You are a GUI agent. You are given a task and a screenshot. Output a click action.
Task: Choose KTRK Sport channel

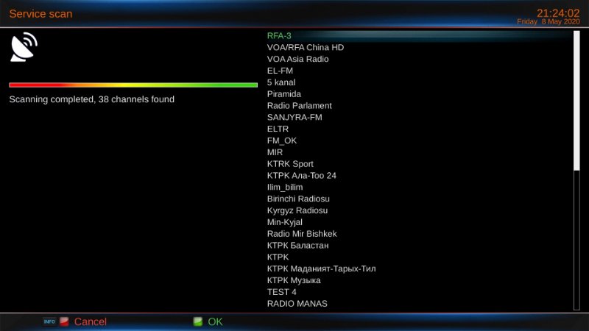[290, 163]
